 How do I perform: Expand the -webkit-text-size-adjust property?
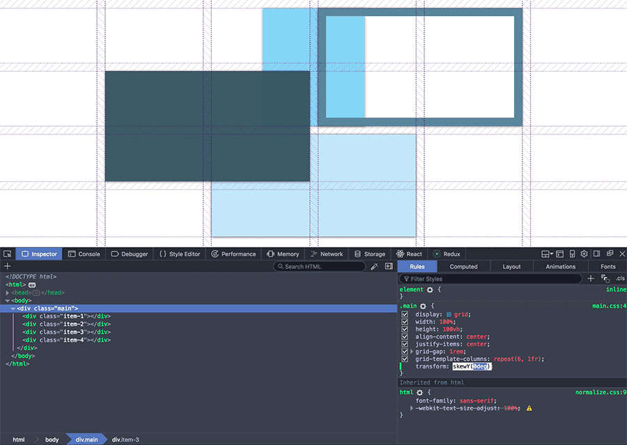[x=412, y=408]
